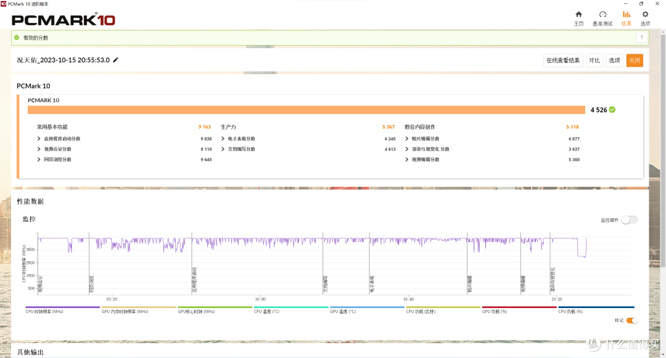This screenshot has height=358, width=666.
Task: Expand the 电子表格分数 row
Action: (x=223, y=139)
